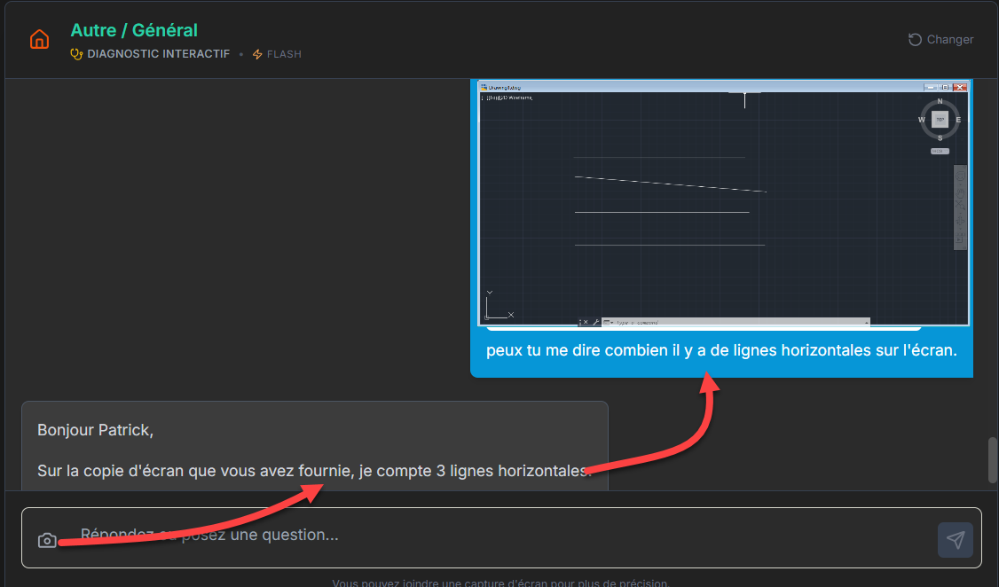Send the message with the paper plane button

coord(955,540)
